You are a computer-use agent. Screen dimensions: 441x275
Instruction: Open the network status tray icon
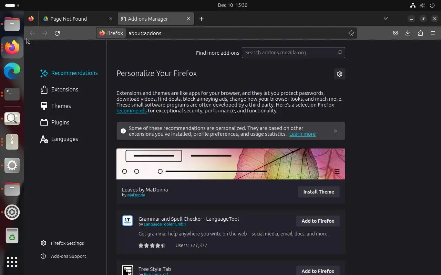(x=413, y=5)
